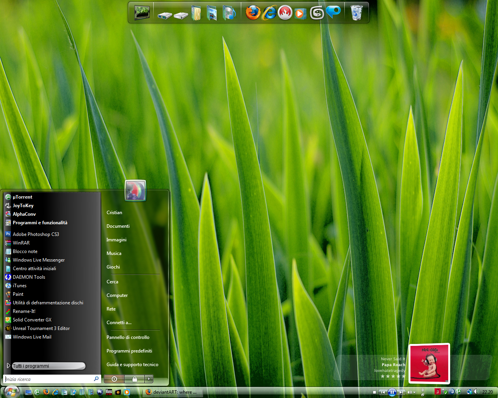Open Internet Explorer from quick launch bar
Image resolution: width=498 pixels, height=398 pixels.
[56, 392]
